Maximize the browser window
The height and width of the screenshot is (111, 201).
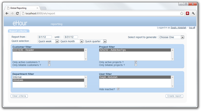tap(186, 4)
